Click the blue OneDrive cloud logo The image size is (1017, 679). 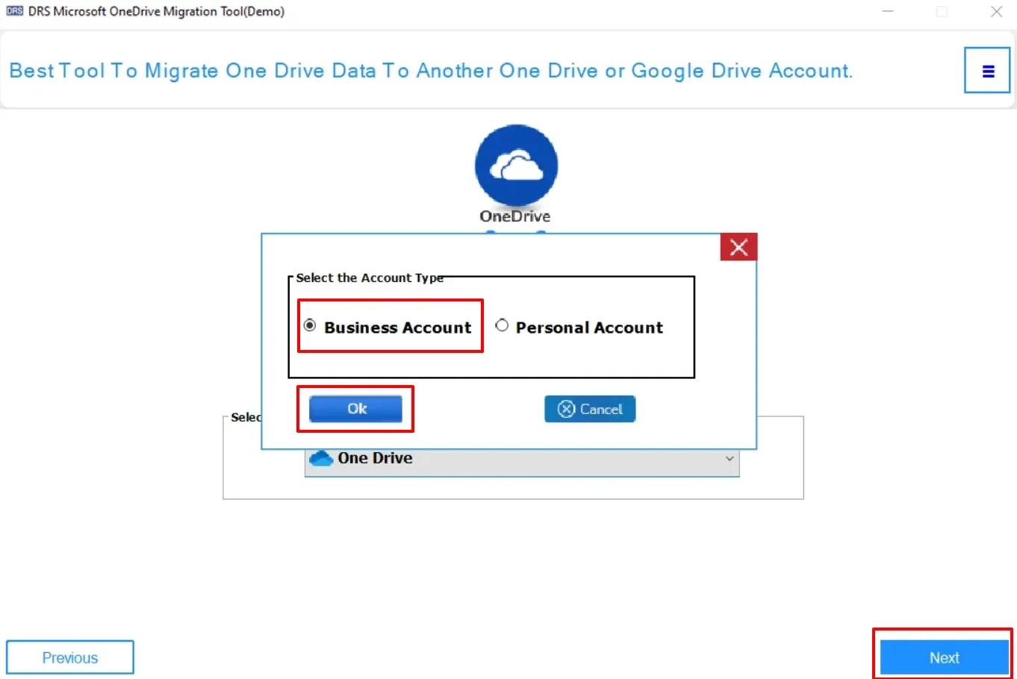point(516,166)
